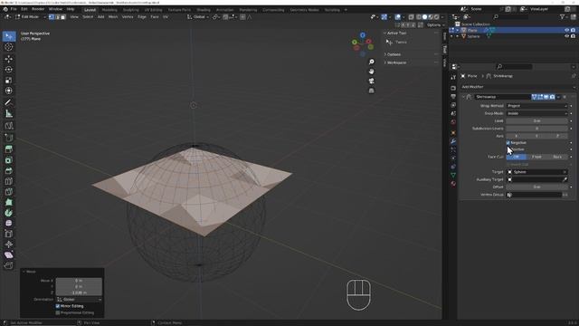The height and width of the screenshot is (326, 579).
Task: Toggle Mirror Editing checkbox
Action: click(58, 306)
